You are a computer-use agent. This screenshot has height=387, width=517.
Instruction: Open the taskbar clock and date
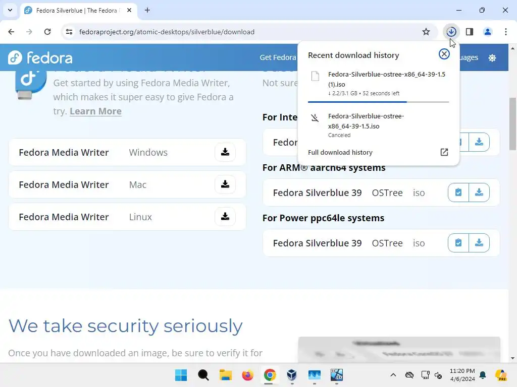pos(462,375)
